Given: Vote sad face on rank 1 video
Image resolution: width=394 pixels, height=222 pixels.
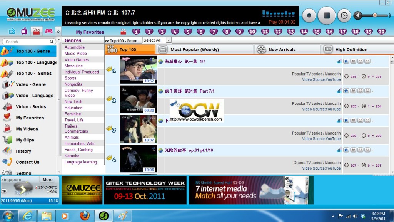Looking at the screenshot, I should [x=367, y=61].
